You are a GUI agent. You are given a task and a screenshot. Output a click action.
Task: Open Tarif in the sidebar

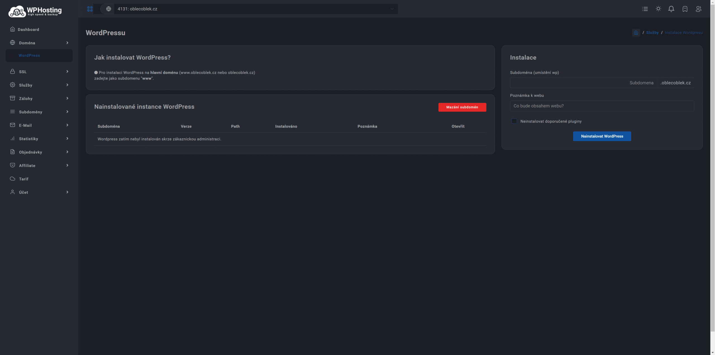(39, 179)
